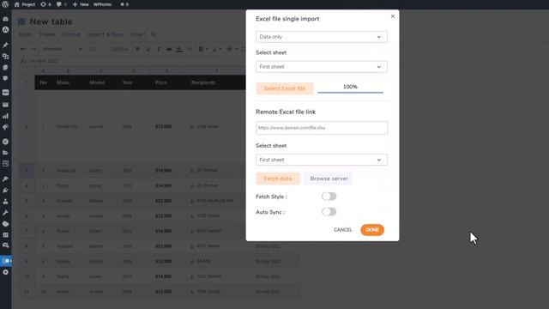This screenshot has width=549, height=309.
Task: Click the Fetch data button
Action: click(x=278, y=179)
